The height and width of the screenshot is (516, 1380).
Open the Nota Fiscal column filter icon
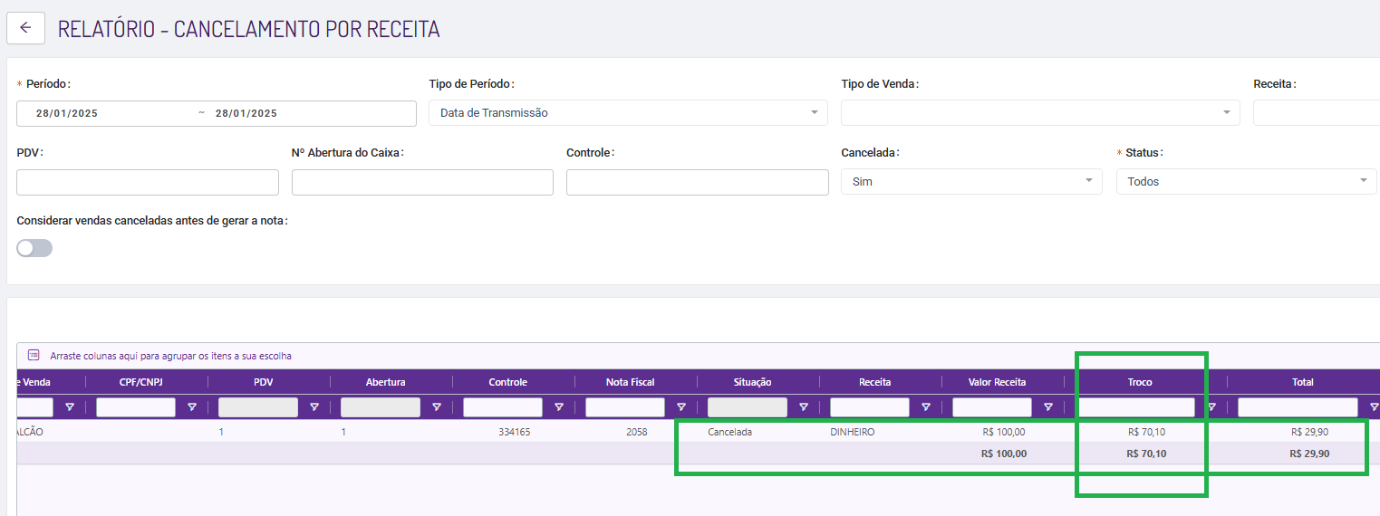681,407
